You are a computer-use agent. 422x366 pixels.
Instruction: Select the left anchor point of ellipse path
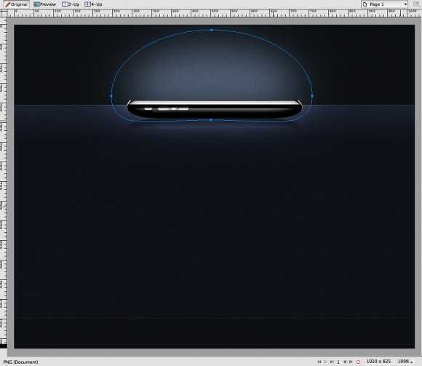pos(111,96)
